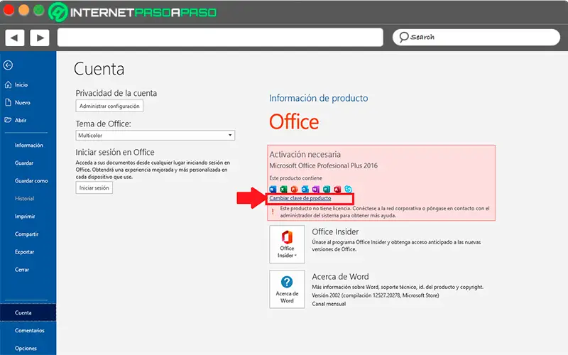
Task: Click the red close window dot
Action: pos(9,10)
